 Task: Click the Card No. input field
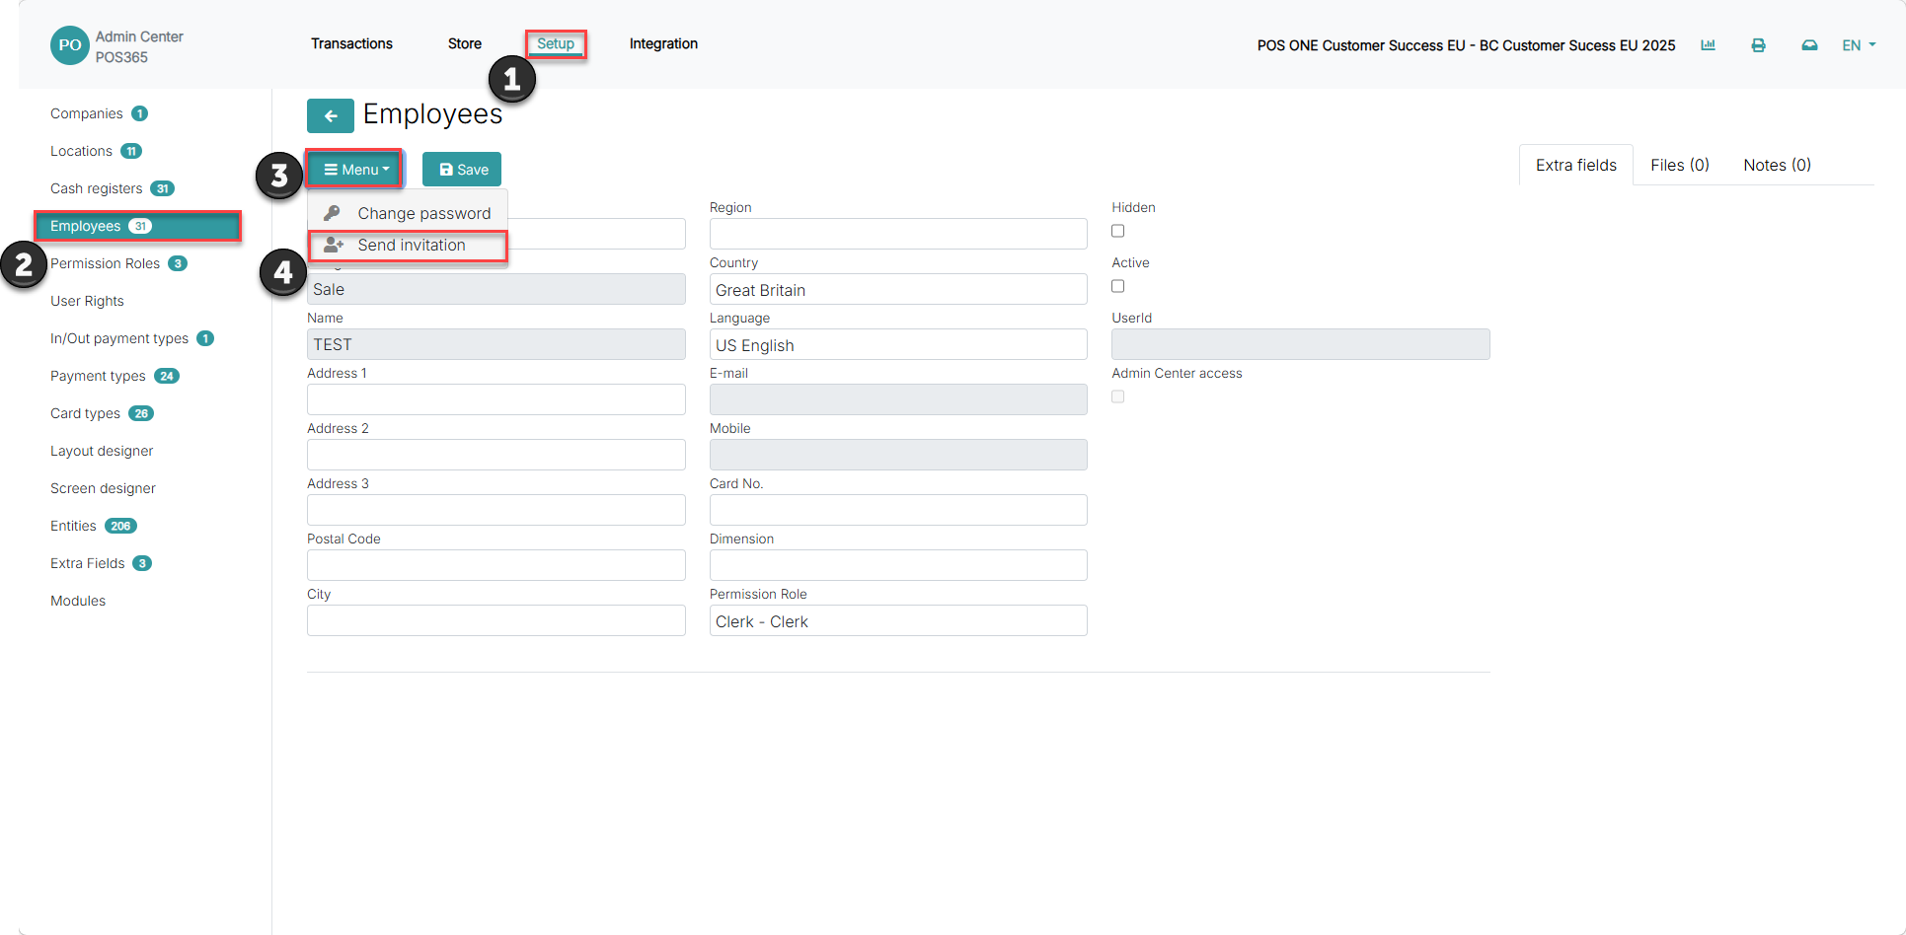(x=898, y=510)
